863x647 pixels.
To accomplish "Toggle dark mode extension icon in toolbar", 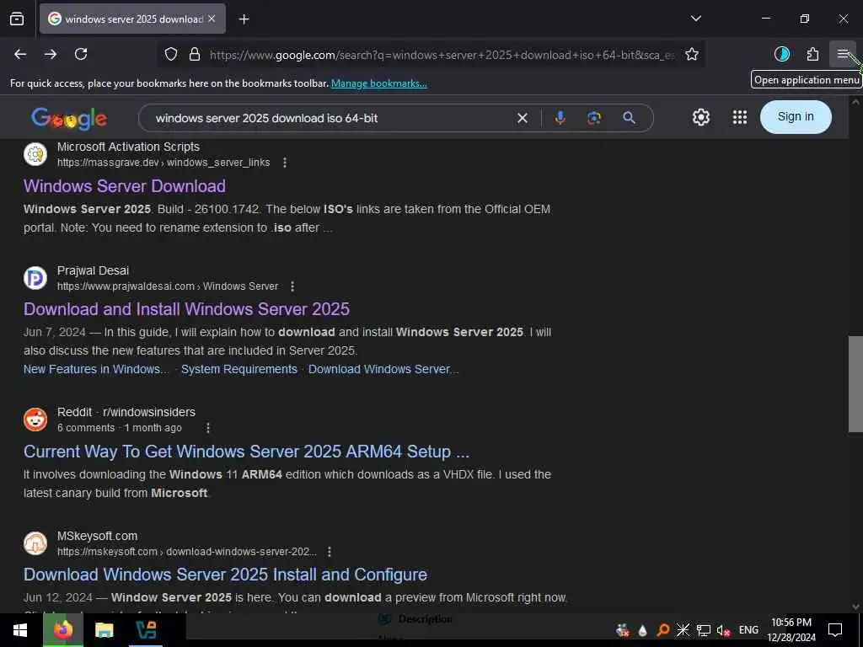I will point(781,54).
